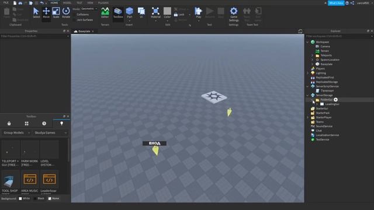Open Toolbox Creations tab (lightbulb icon)
Image resolution: width=374 pixels, height=210 pixels.
(61, 123)
